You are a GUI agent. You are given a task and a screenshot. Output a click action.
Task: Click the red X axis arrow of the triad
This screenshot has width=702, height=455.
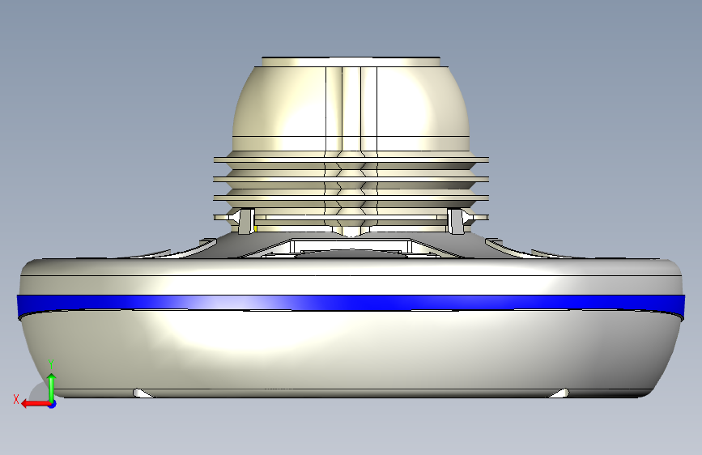(x=36, y=404)
